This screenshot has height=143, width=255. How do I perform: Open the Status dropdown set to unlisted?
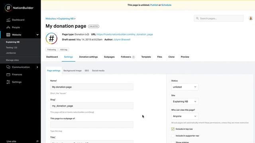click(x=185, y=87)
